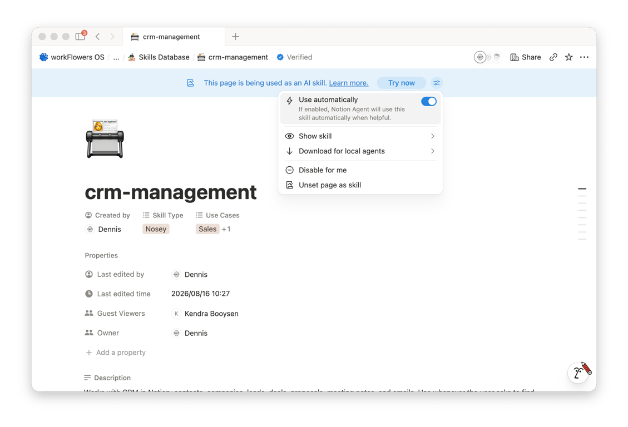The height and width of the screenshot is (427, 628).
Task: Click the Try now button
Action: tap(401, 83)
